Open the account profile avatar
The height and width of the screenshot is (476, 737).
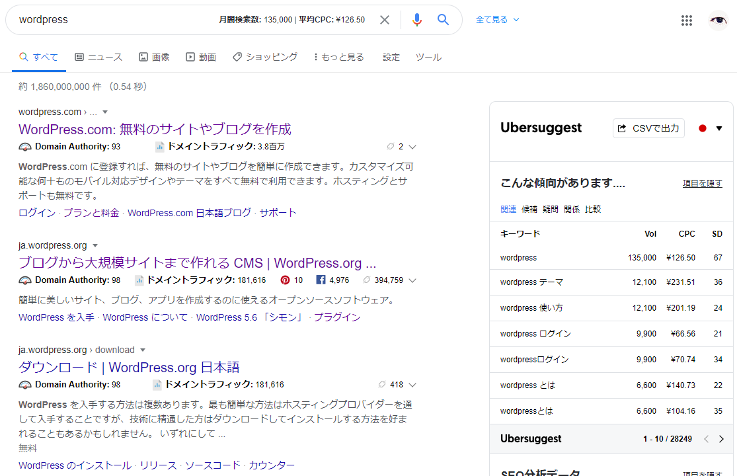718,20
